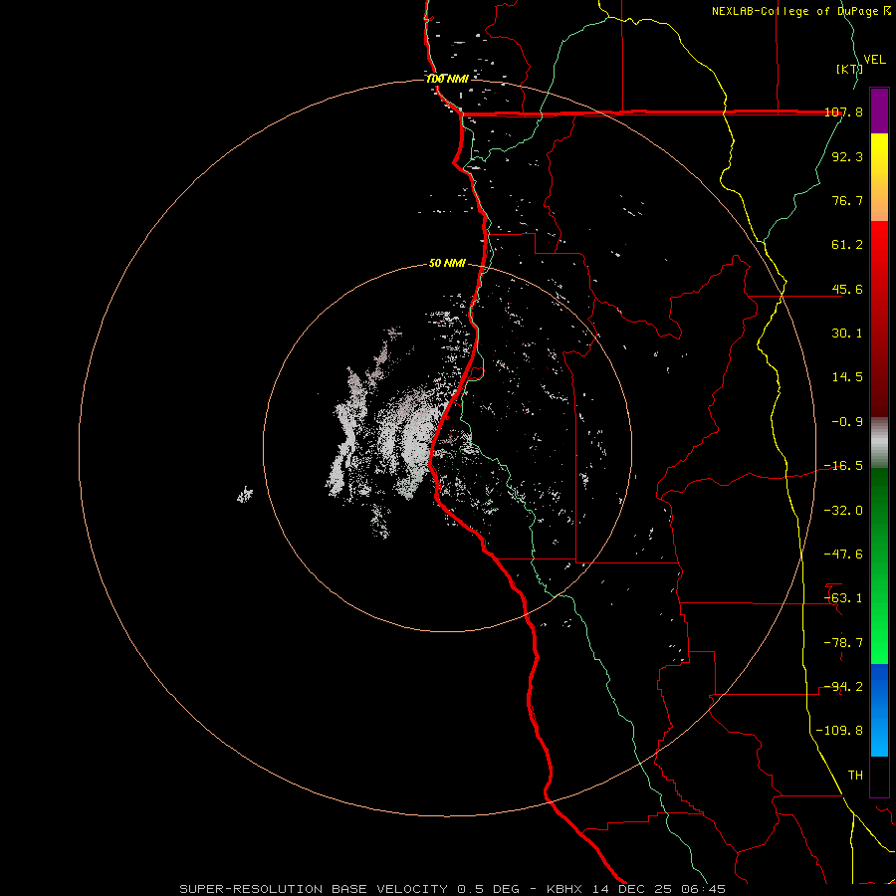Pick the blue color bar segment
Screen dimensions: 896x896
tap(879, 710)
